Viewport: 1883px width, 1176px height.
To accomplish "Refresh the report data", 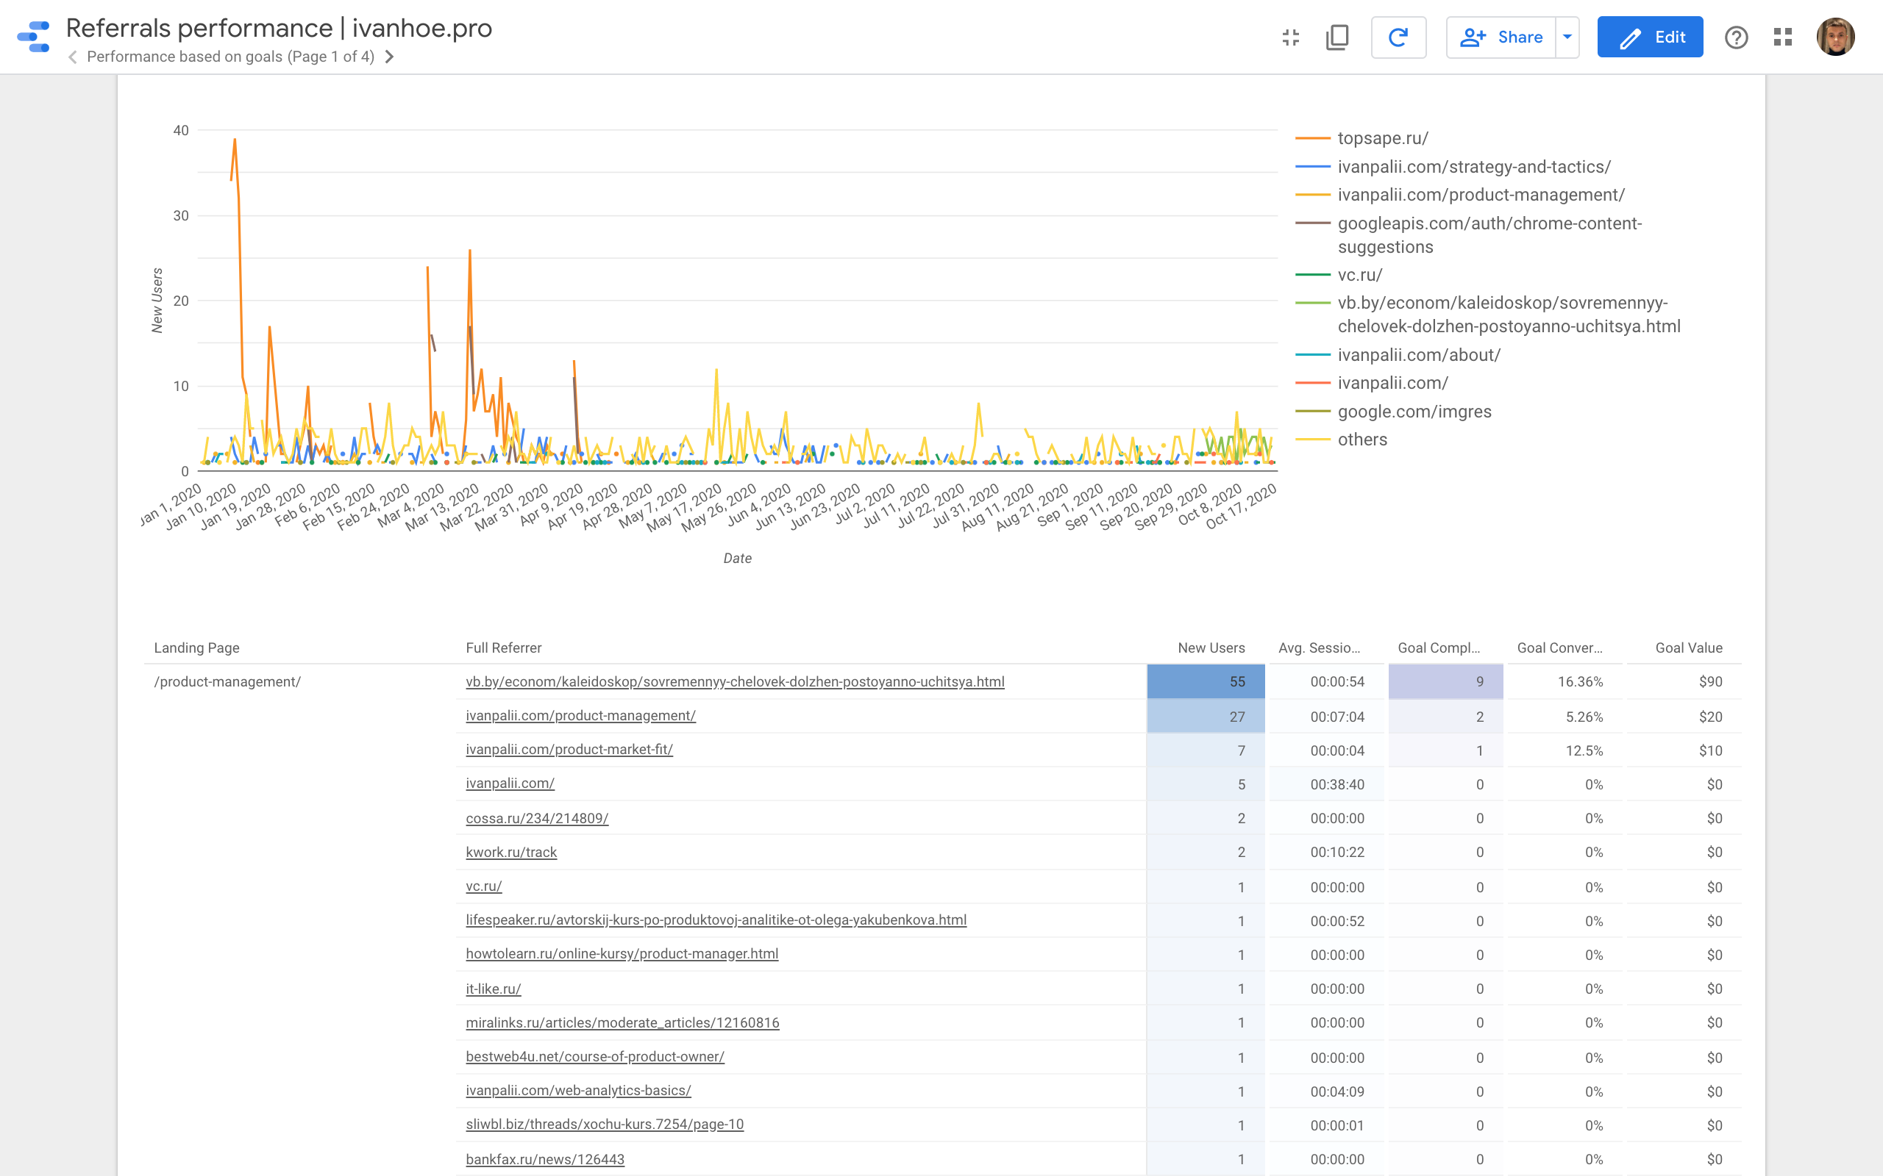I will [1399, 37].
